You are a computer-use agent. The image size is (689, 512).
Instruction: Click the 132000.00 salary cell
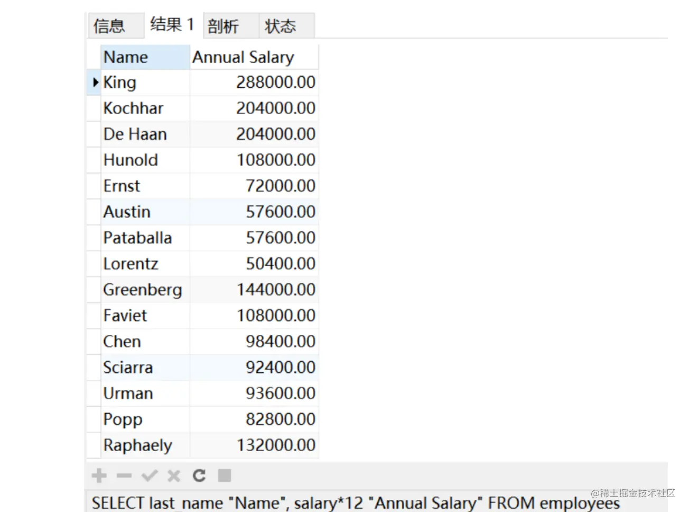point(254,445)
